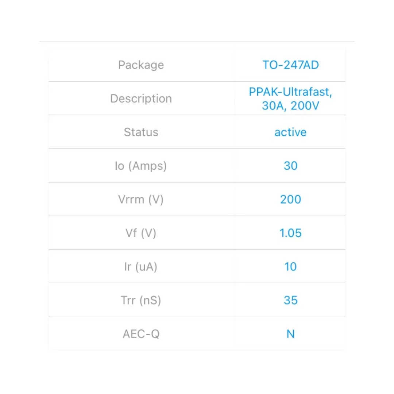
Task: Click the word PPAK-Ultrafast in description
Action: click(290, 92)
